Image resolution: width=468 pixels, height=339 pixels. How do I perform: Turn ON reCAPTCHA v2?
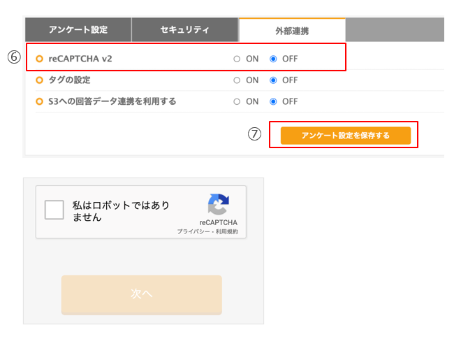point(237,59)
